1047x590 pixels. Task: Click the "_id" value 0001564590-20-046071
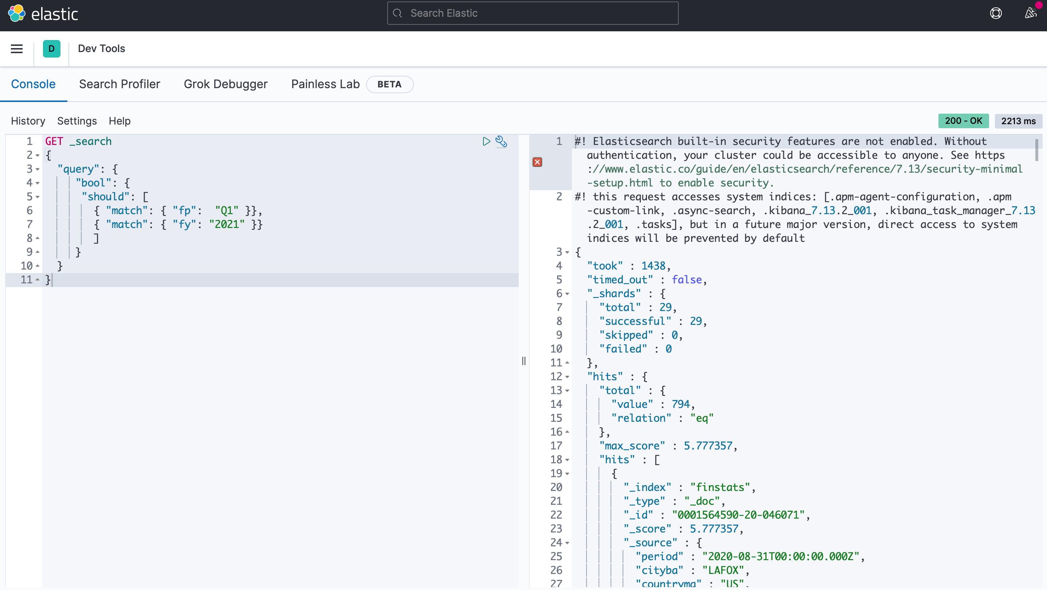tap(738, 515)
